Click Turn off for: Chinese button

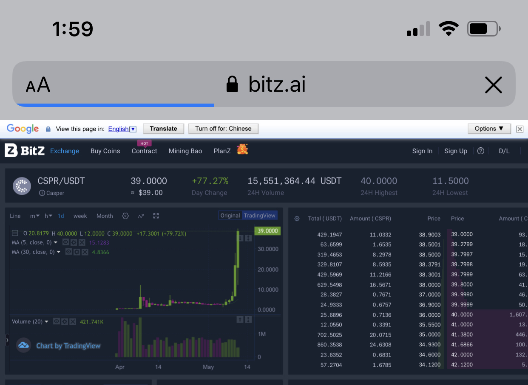(x=223, y=129)
